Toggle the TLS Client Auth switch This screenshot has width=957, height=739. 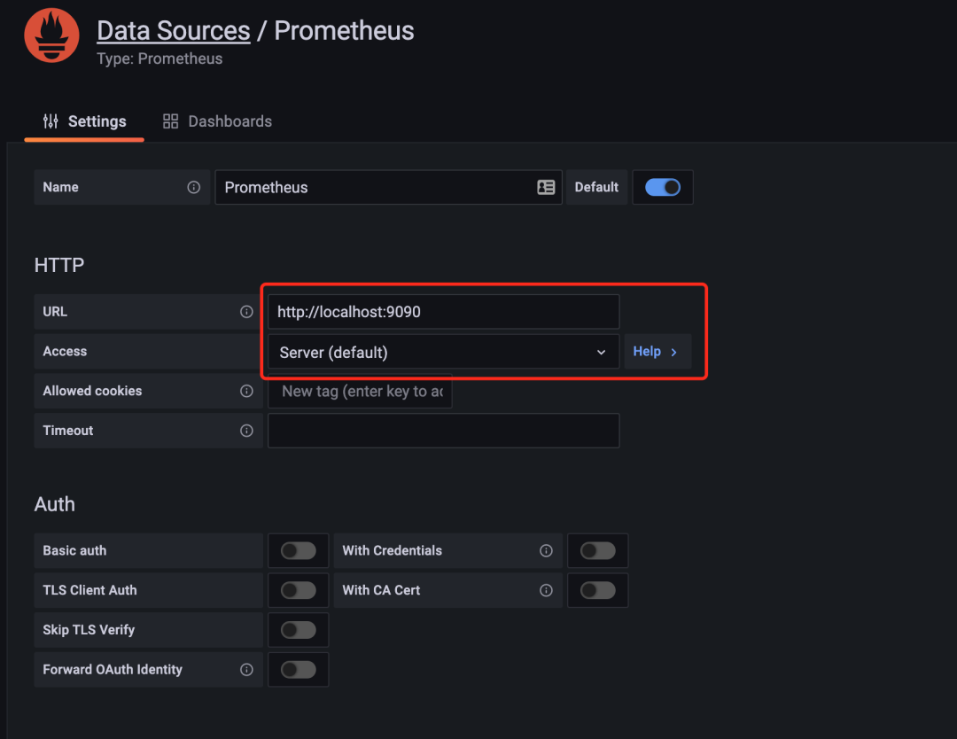click(x=298, y=590)
